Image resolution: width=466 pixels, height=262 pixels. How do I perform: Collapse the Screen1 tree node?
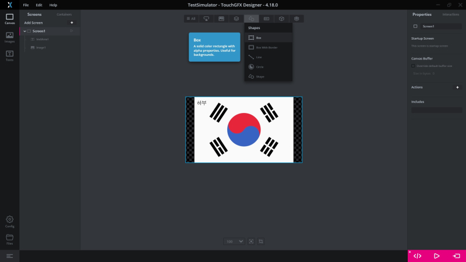pyautogui.click(x=24, y=31)
